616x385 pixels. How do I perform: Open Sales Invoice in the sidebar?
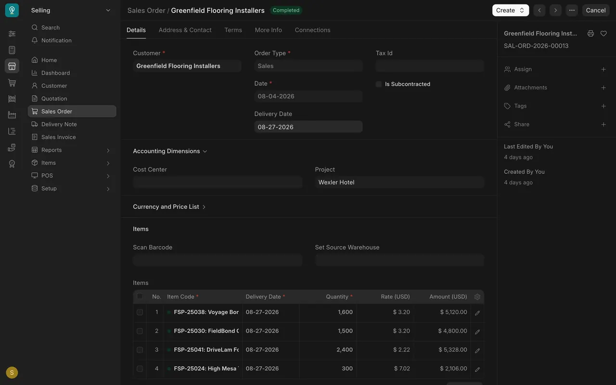[72, 137]
